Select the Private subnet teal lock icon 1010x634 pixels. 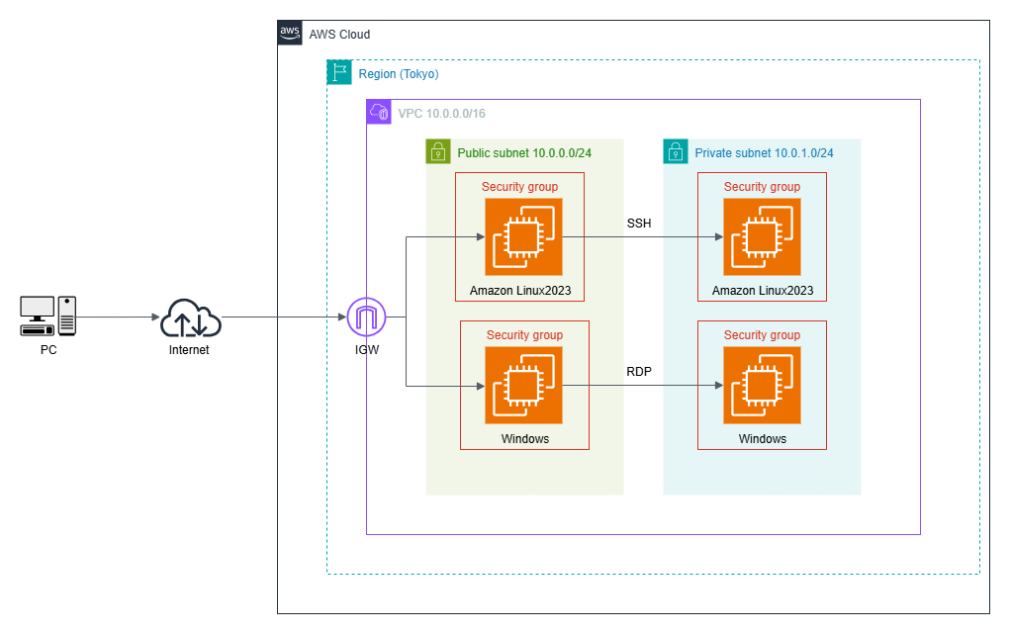click(675, 151)
